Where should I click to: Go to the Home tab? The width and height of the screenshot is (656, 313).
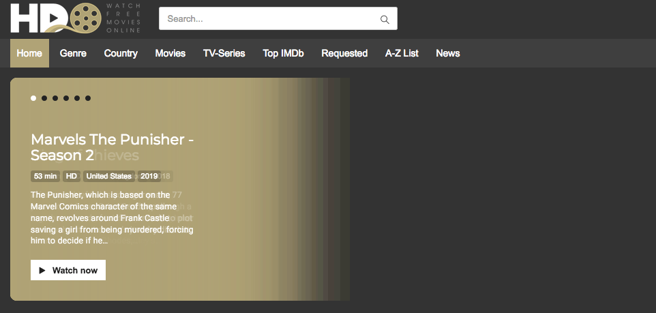pos(29,53)
